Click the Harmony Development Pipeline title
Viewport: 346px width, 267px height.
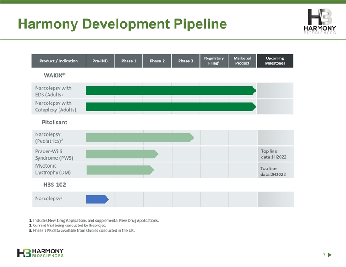122,24
